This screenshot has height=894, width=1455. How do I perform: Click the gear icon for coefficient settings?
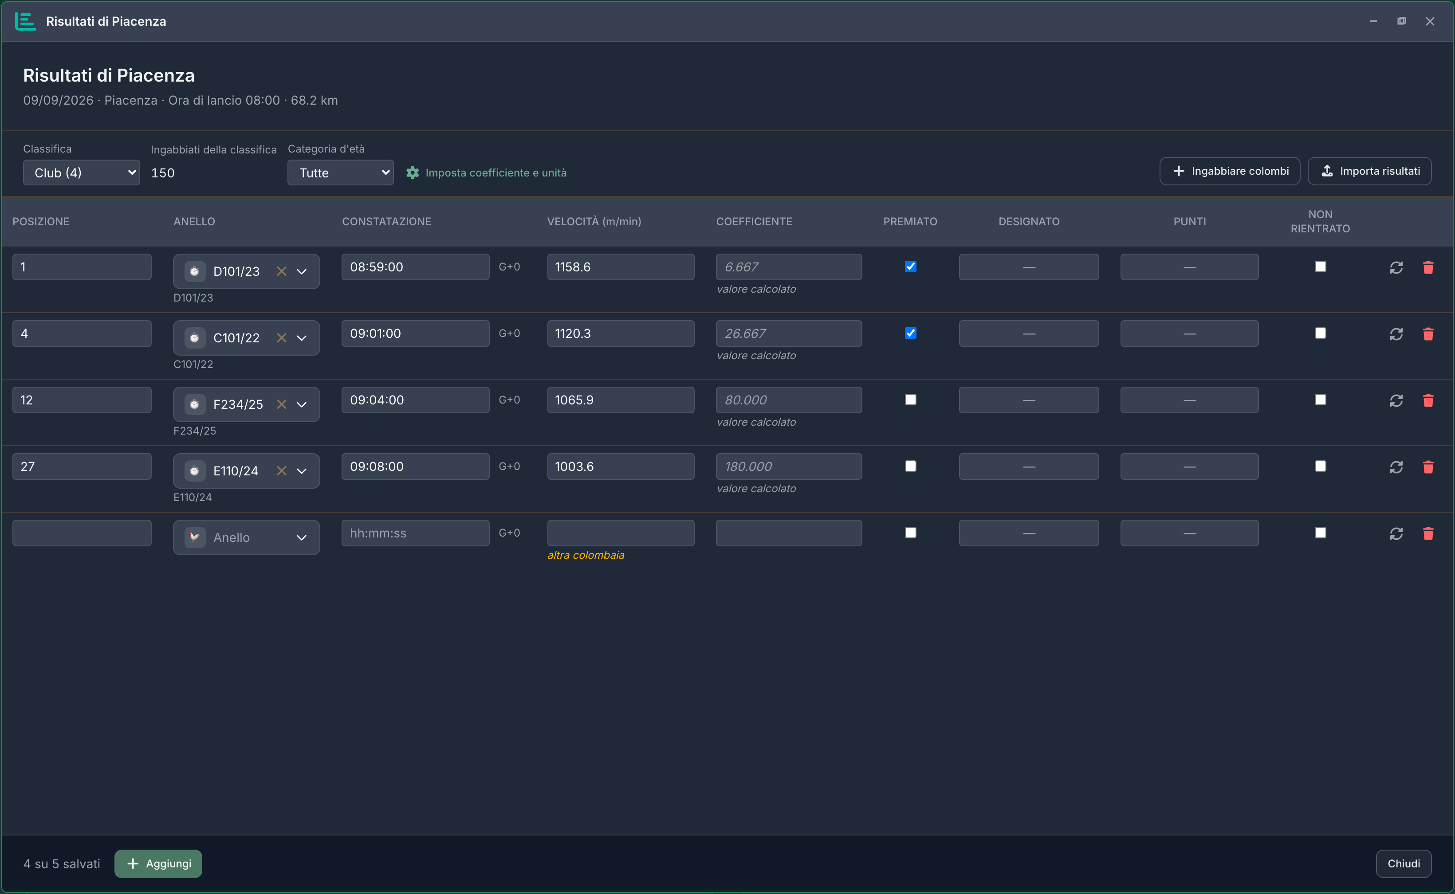click(x=412, y=173)
